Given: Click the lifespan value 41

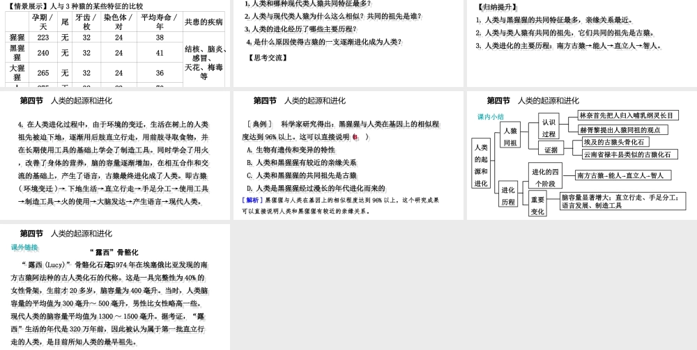Looking at the screenshot, I should click(160, 53).
